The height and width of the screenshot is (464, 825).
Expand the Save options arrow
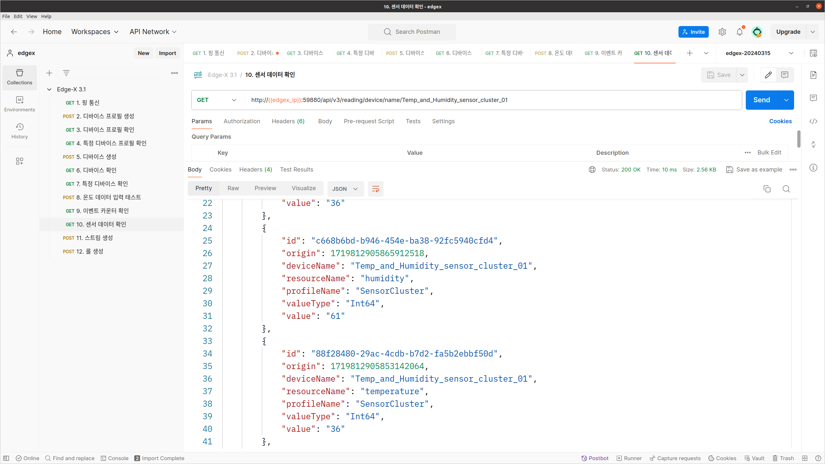coord(742,75)
